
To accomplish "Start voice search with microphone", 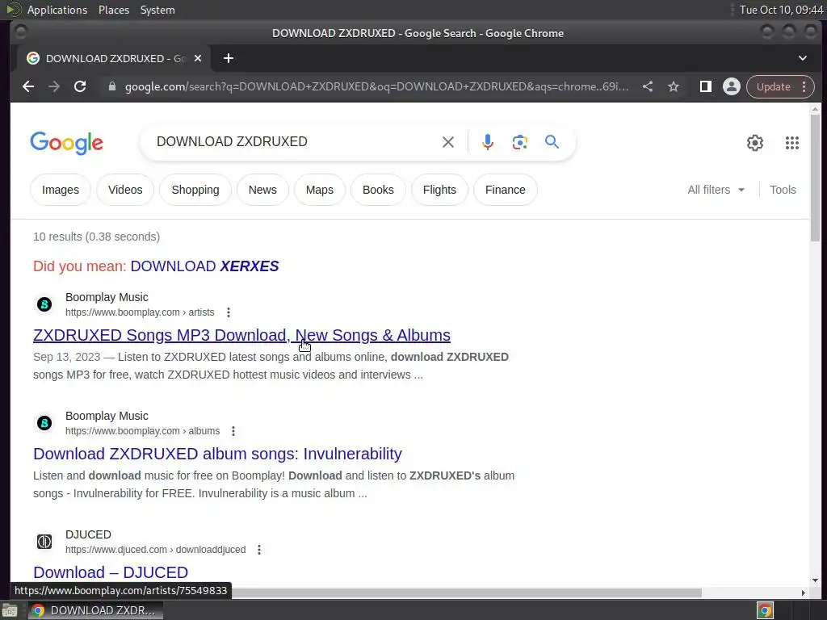I will pyautogui.click(x=487, y=142).
